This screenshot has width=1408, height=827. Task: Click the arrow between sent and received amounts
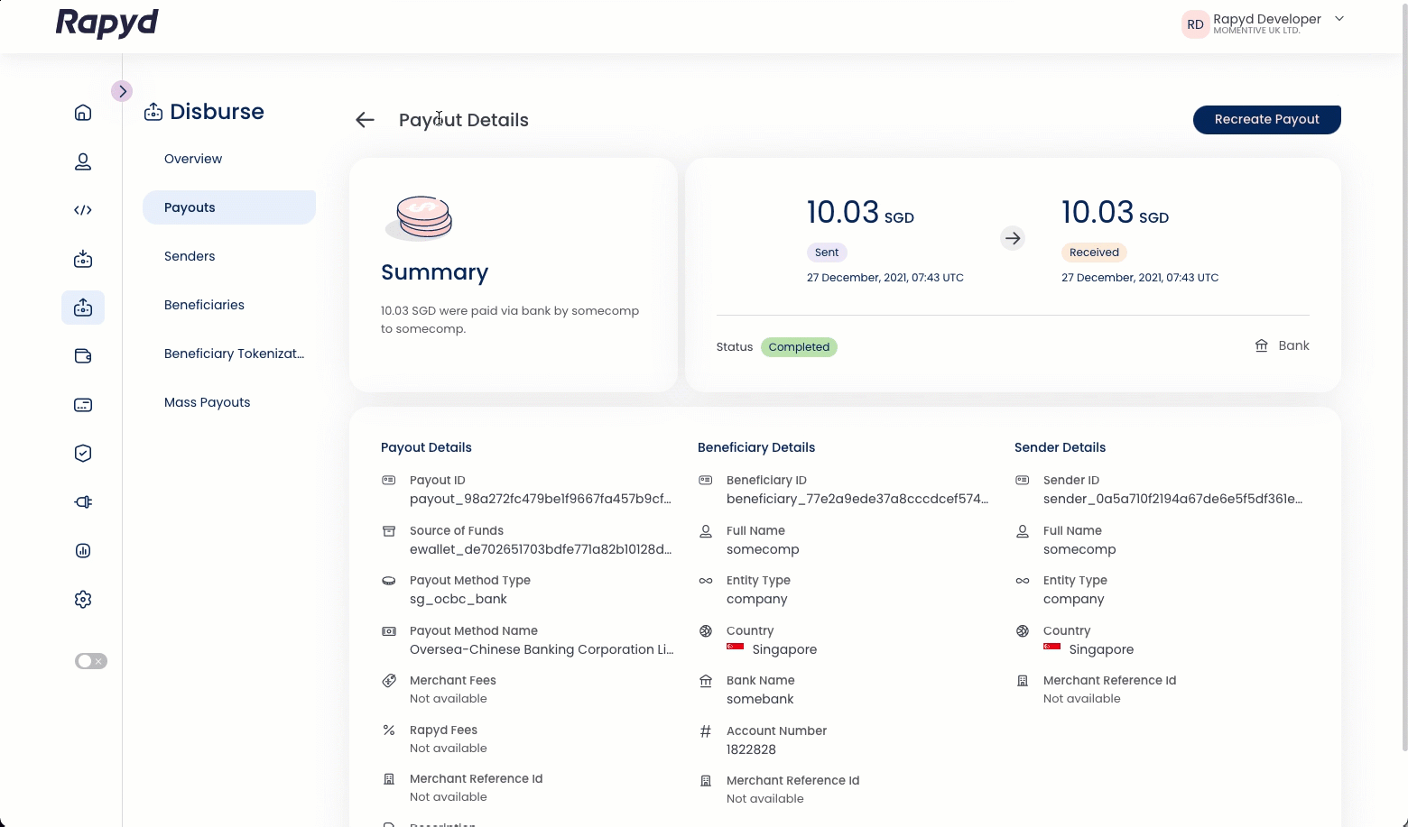pyautogui.click(x=1013, y=238)
